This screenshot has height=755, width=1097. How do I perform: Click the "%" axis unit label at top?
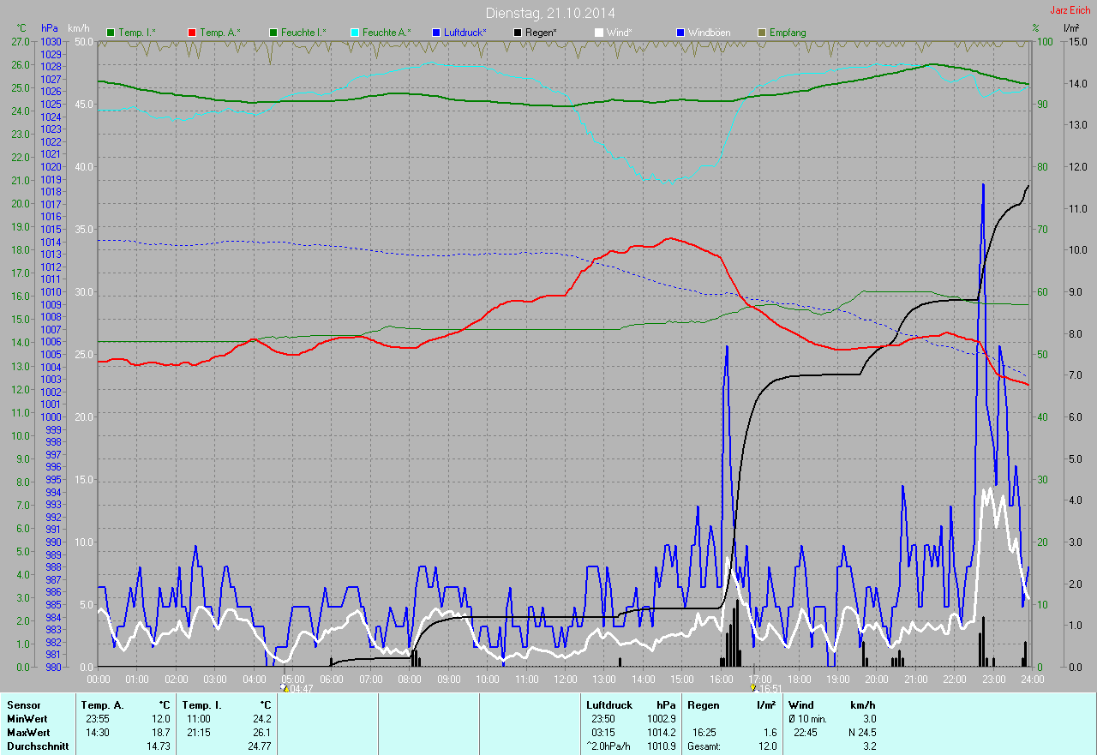pos(1036,28)
